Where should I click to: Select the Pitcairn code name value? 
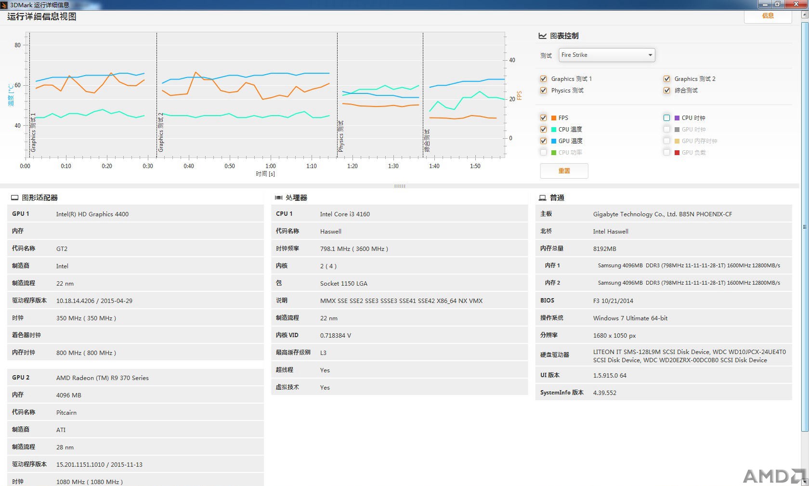coord(66,413)
